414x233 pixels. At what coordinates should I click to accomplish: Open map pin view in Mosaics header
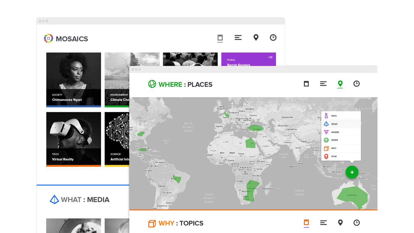tap(256, 37)
